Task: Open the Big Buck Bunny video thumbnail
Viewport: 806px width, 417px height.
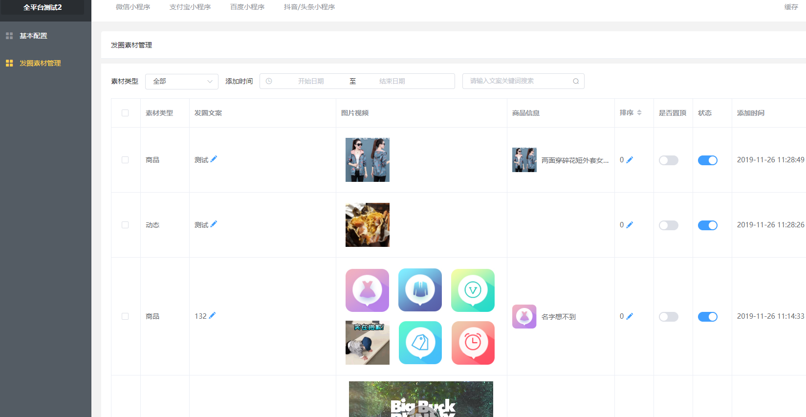Action: 421,399
